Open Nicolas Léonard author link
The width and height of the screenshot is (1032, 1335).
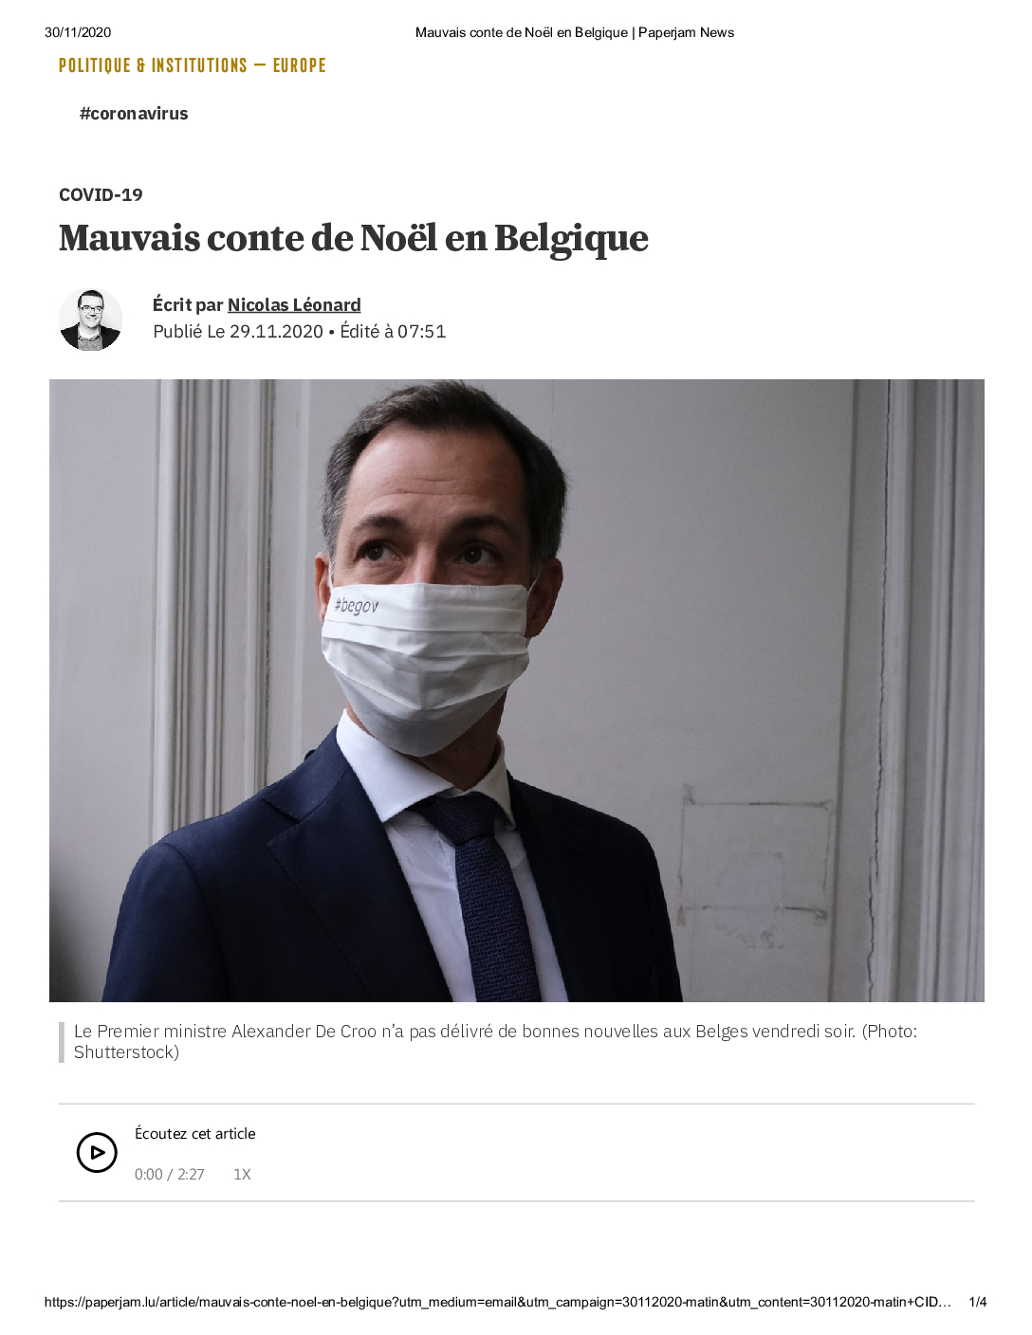(294, 304)
